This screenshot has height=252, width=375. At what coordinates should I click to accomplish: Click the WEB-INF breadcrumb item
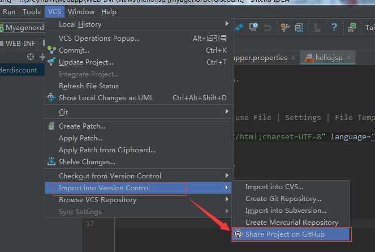(x=21, y=43)
